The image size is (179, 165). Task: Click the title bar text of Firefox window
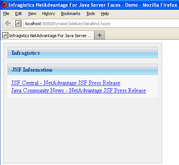[x=93, y=5]
